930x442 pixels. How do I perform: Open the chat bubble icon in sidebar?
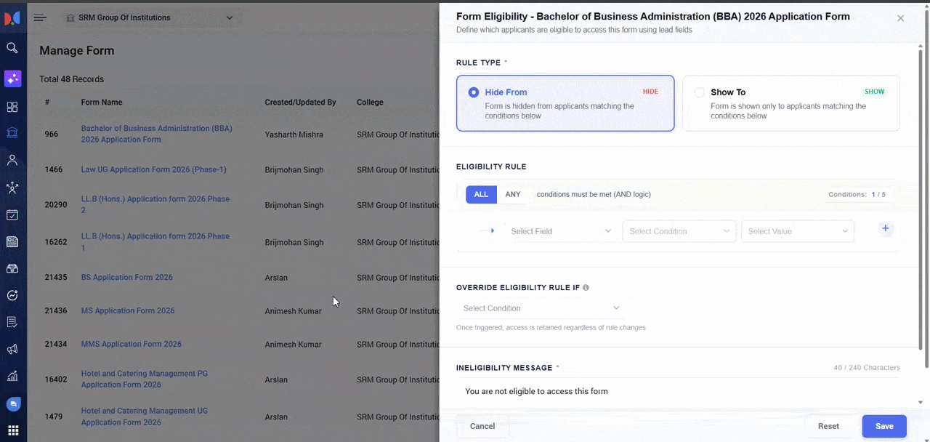[12, 403]
